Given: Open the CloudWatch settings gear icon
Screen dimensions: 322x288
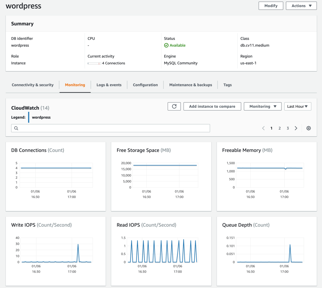Looking at the screenshot, I should [x=308, y=128].
